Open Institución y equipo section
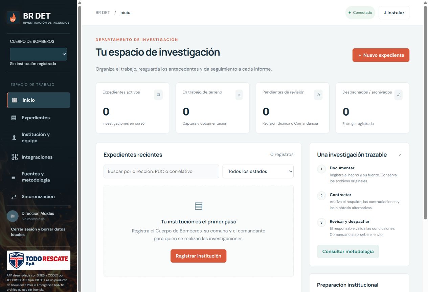 coord(39,138)
